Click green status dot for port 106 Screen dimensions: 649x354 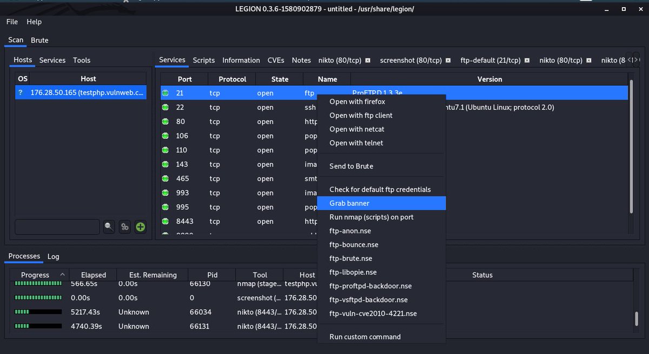(x=165, y=136)
